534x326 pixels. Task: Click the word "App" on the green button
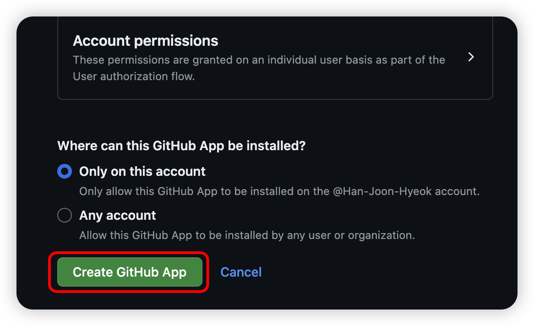pyautogui.click(x=174, y=272)
